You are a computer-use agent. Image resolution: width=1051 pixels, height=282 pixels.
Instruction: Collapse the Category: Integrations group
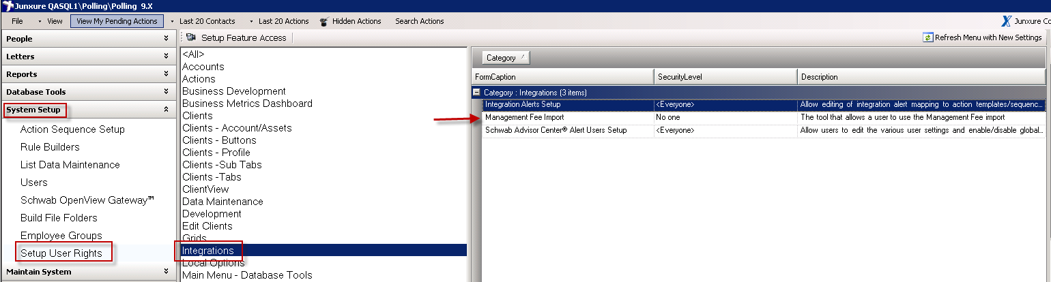pyautogui.click(x=476, y=92)
